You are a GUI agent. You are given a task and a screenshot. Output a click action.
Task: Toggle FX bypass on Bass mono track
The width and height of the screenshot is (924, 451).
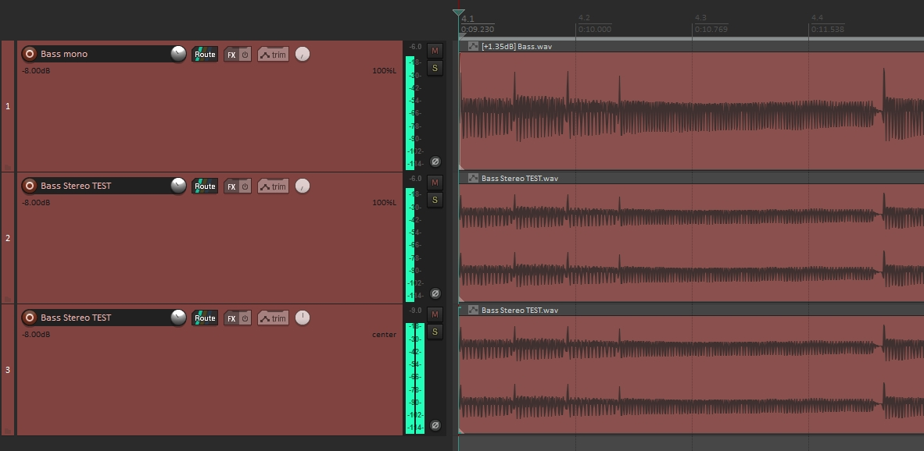coord(245,55)
